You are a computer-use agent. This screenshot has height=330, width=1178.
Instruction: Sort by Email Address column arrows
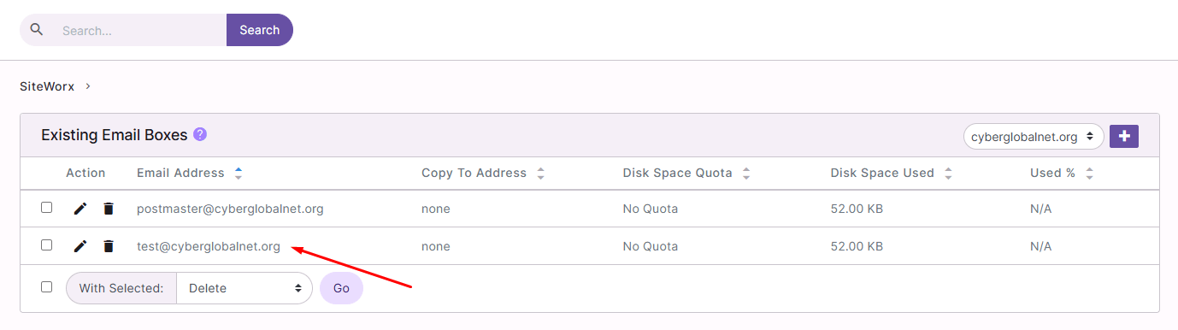point(239,173)
